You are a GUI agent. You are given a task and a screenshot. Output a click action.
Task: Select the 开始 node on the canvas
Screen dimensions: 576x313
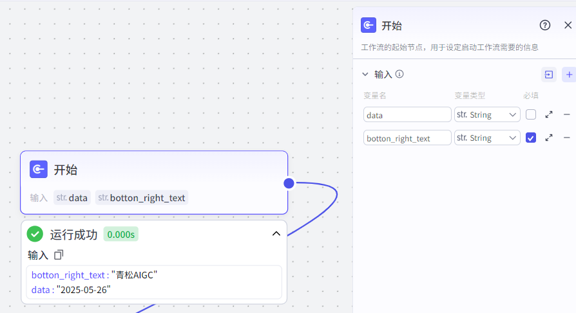coord(153,170)
